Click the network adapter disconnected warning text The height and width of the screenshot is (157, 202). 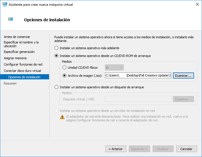127,118
